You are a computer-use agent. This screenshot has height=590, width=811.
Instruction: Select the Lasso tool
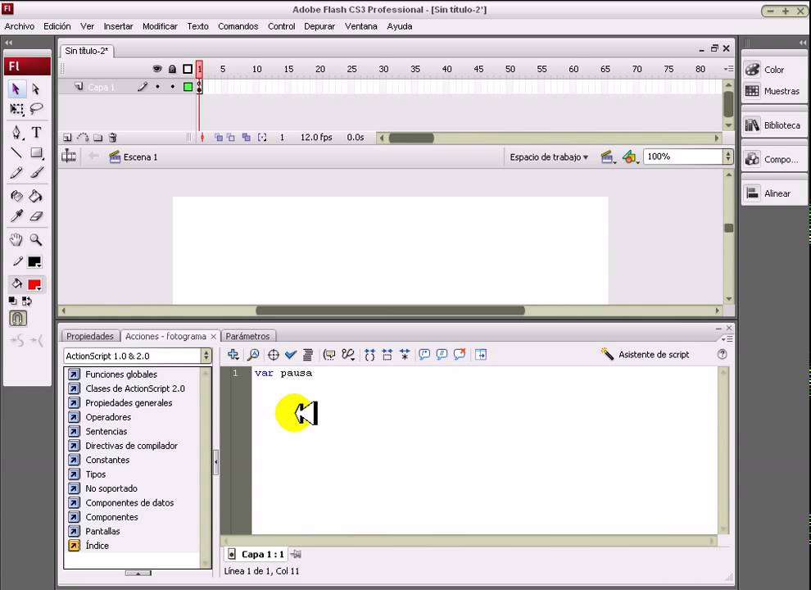coord(36,109)
